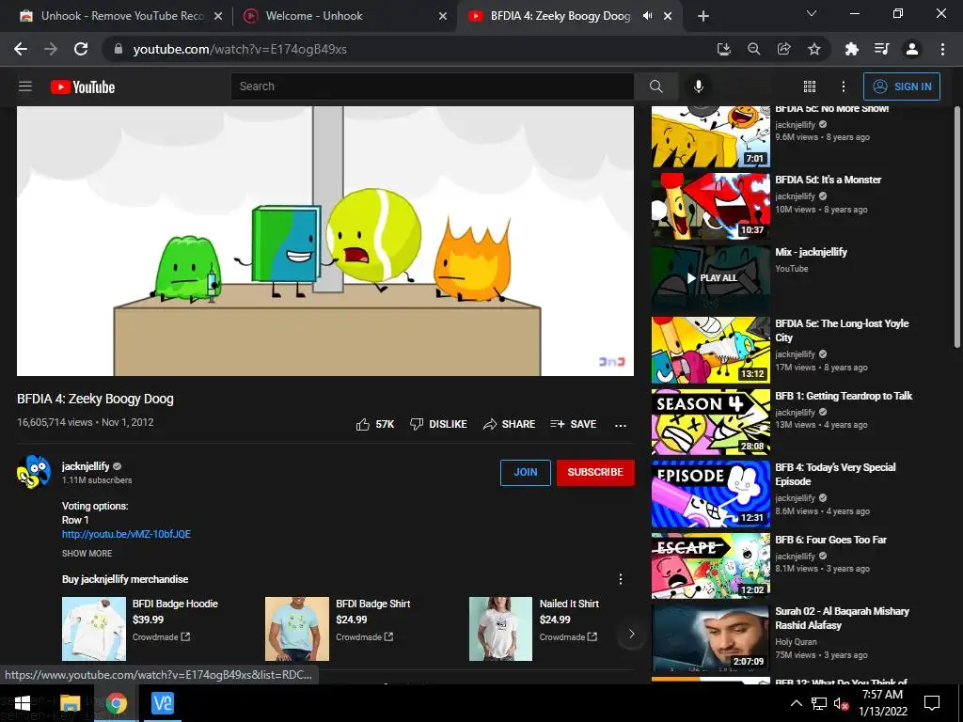Click the video player frame
963x722 pixels.
pos(324,241)
